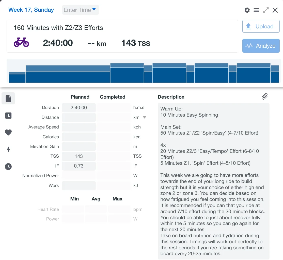Click the Week 17, Sunday date link
Image resolution: width=283 pixels, height=260 pixels.
coord(31,10)
